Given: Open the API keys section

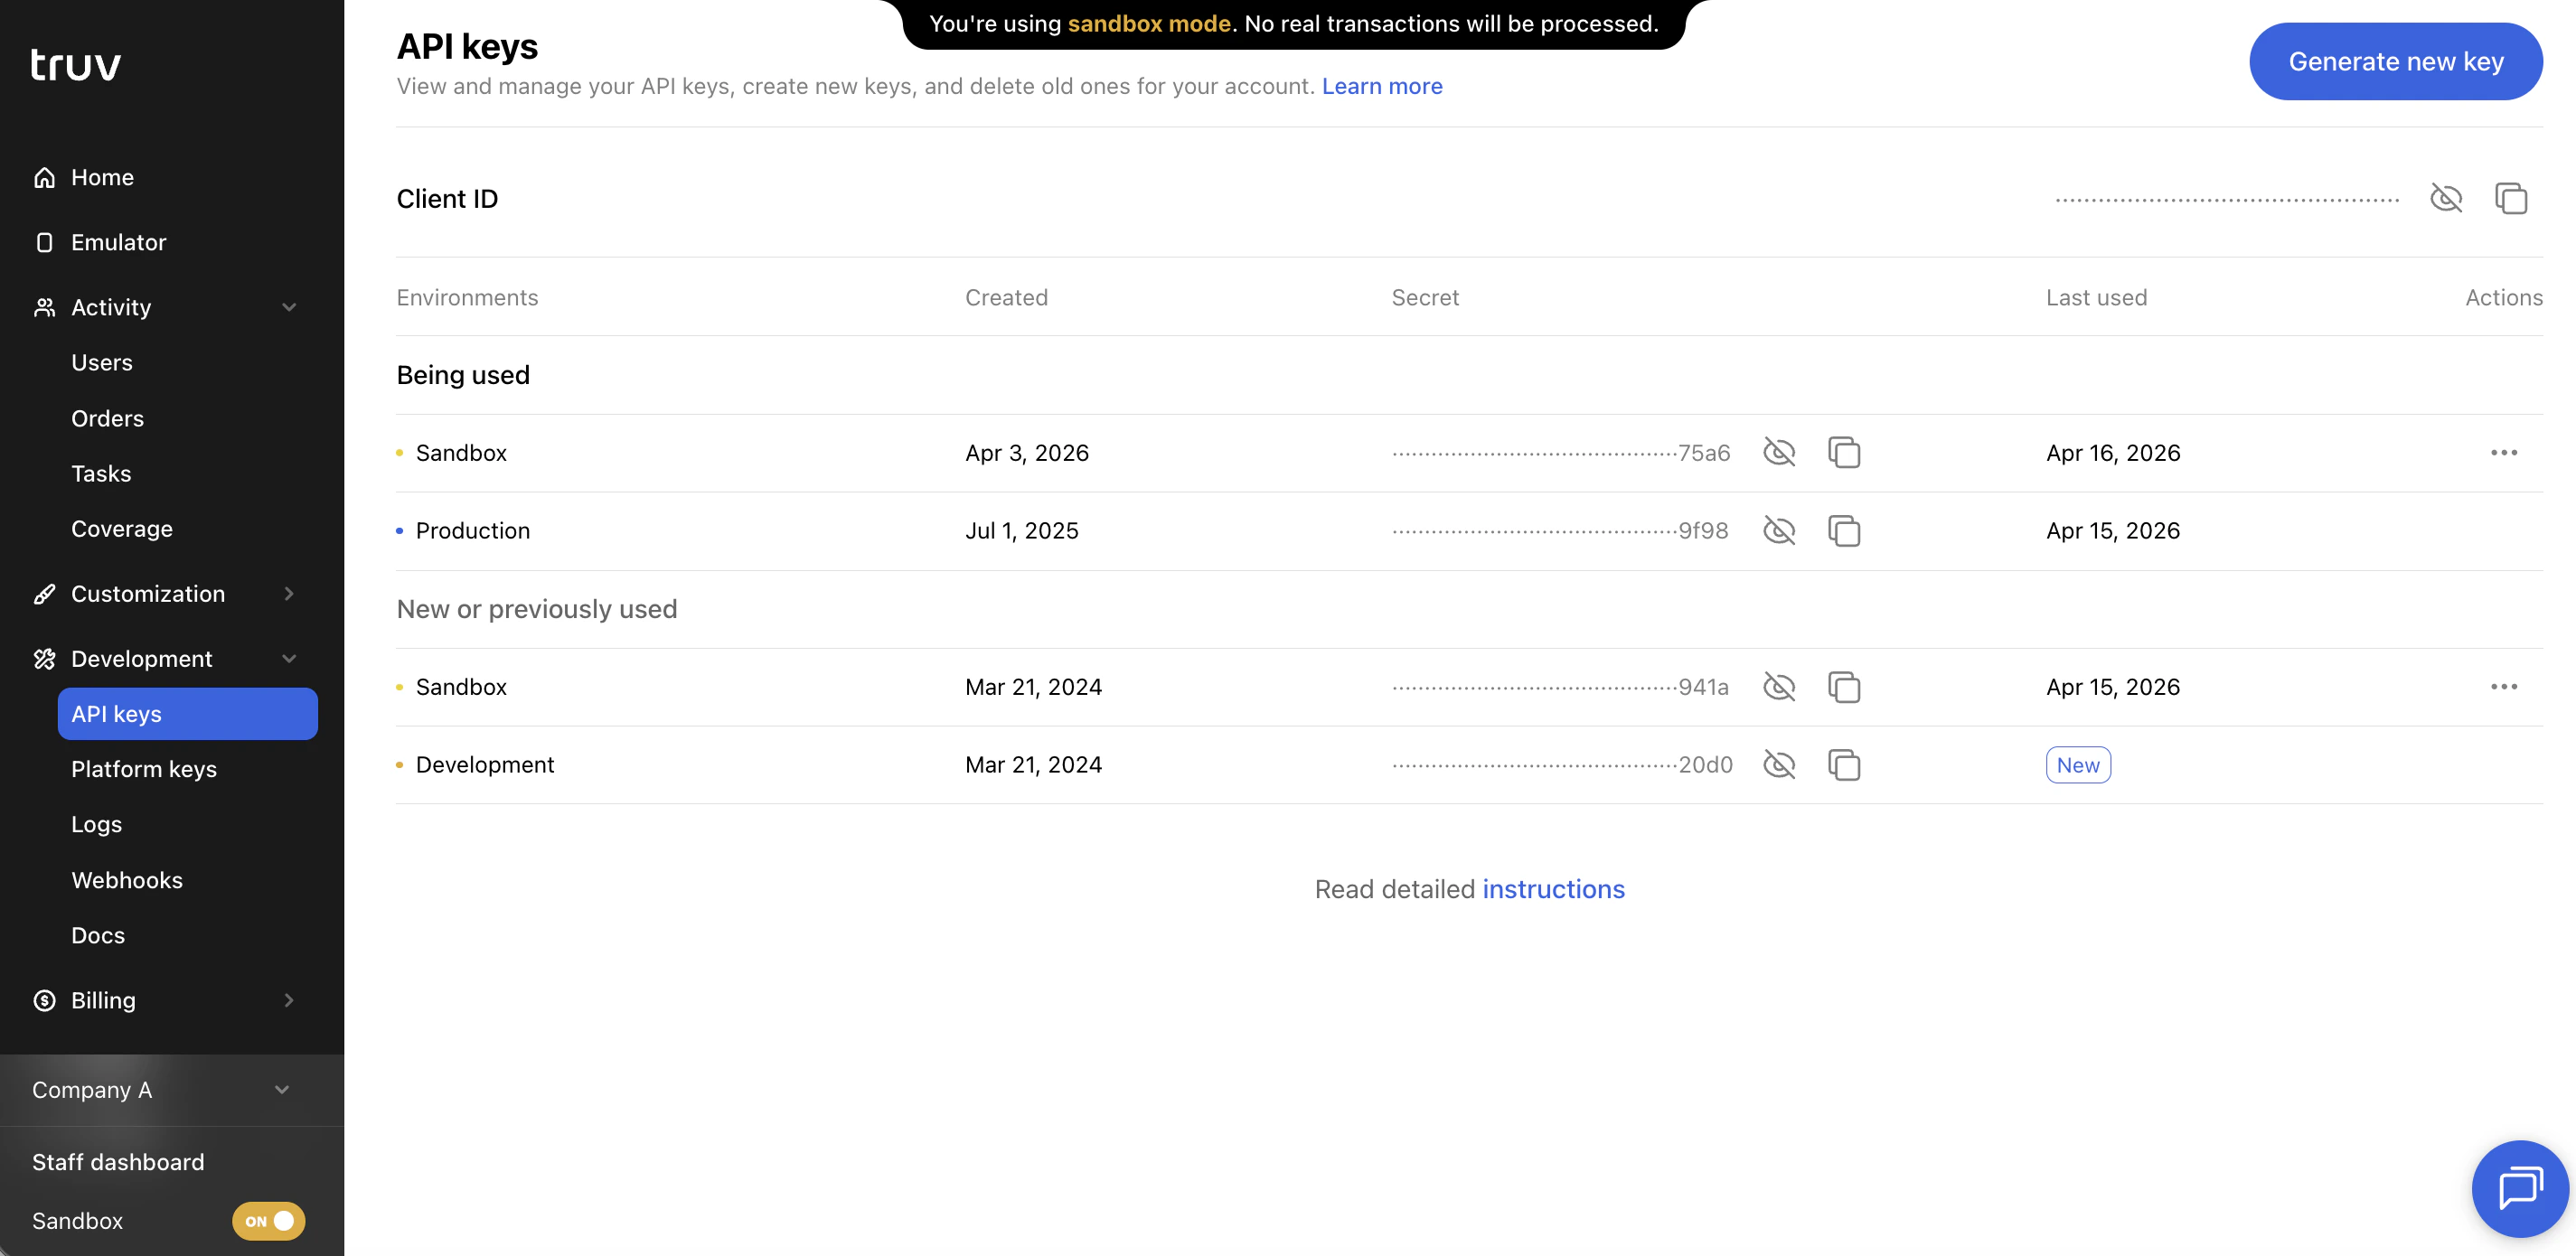Looking at the screenshot, I should coord(116,713).
